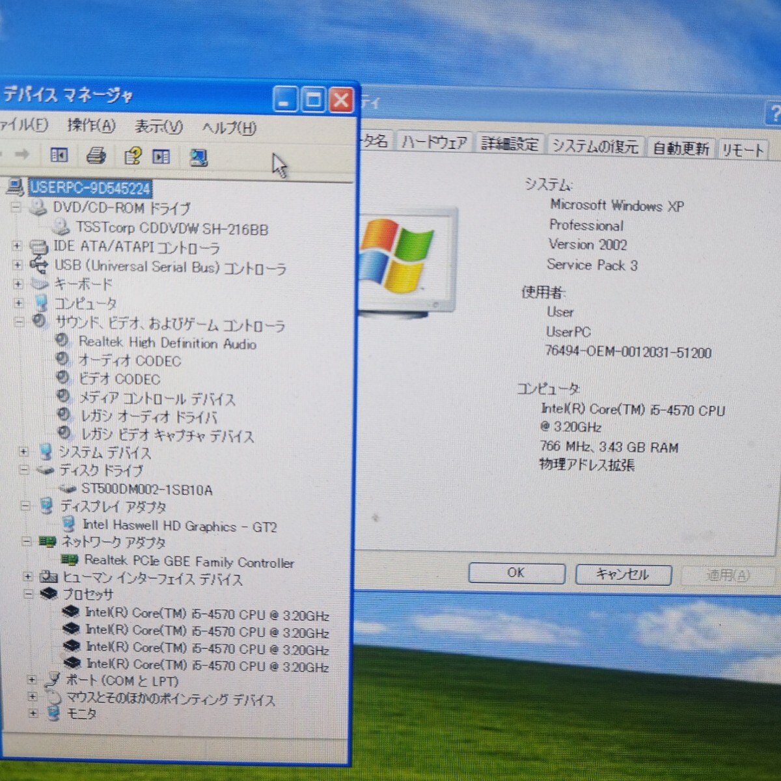Expand the USB コントローラ node

pyautogui.click(x=18, y=266)
